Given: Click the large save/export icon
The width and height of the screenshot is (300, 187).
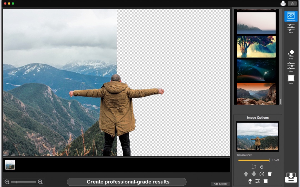Looking at the screenshot, I should (291, 178).
